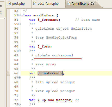This screenshot has height=107, width=112.
Task: Collapse the comment block at line 61
Action: (x=20, y=51)
